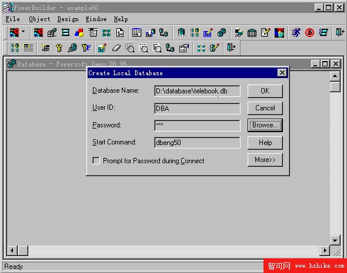Viewport: 347px width, 273px height.
Task: Click the vertical scrollbar down arrow
Action: 335,240
